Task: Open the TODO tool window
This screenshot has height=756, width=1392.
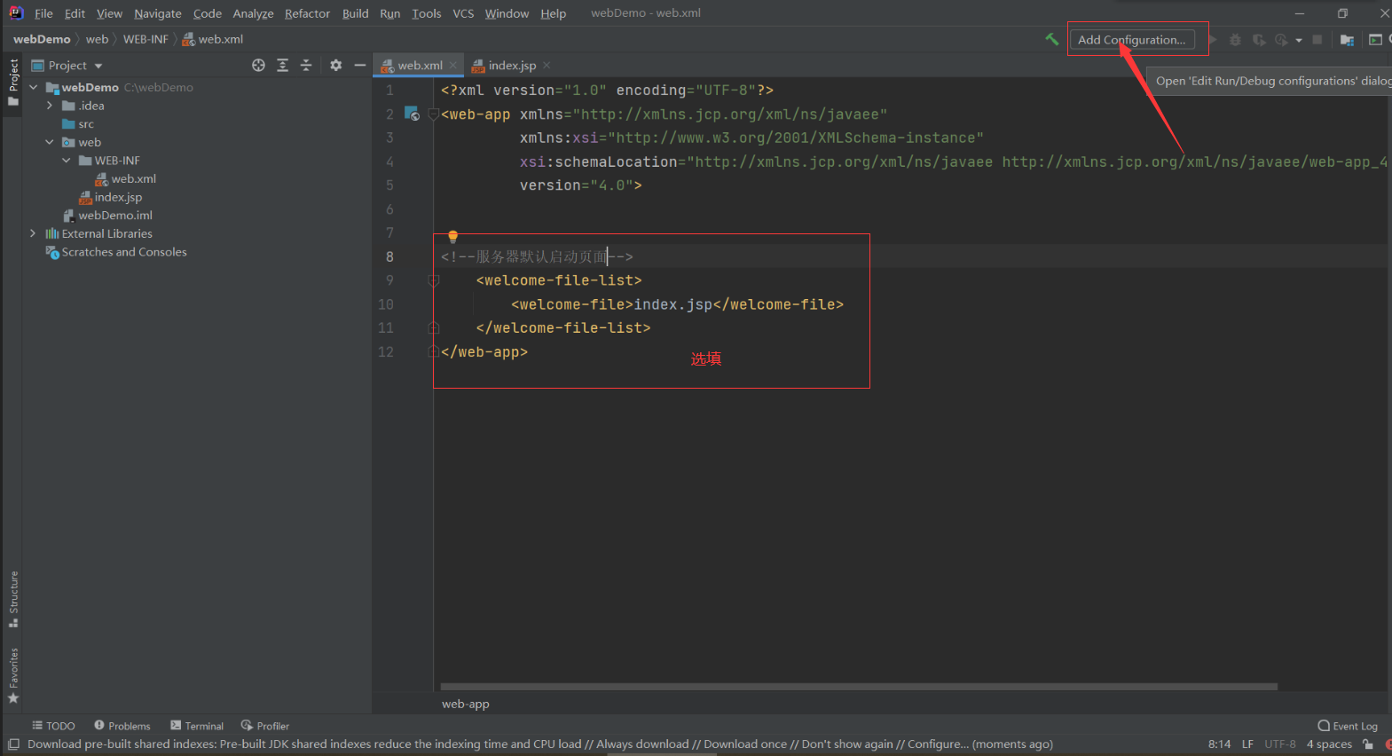Action: 53,726
